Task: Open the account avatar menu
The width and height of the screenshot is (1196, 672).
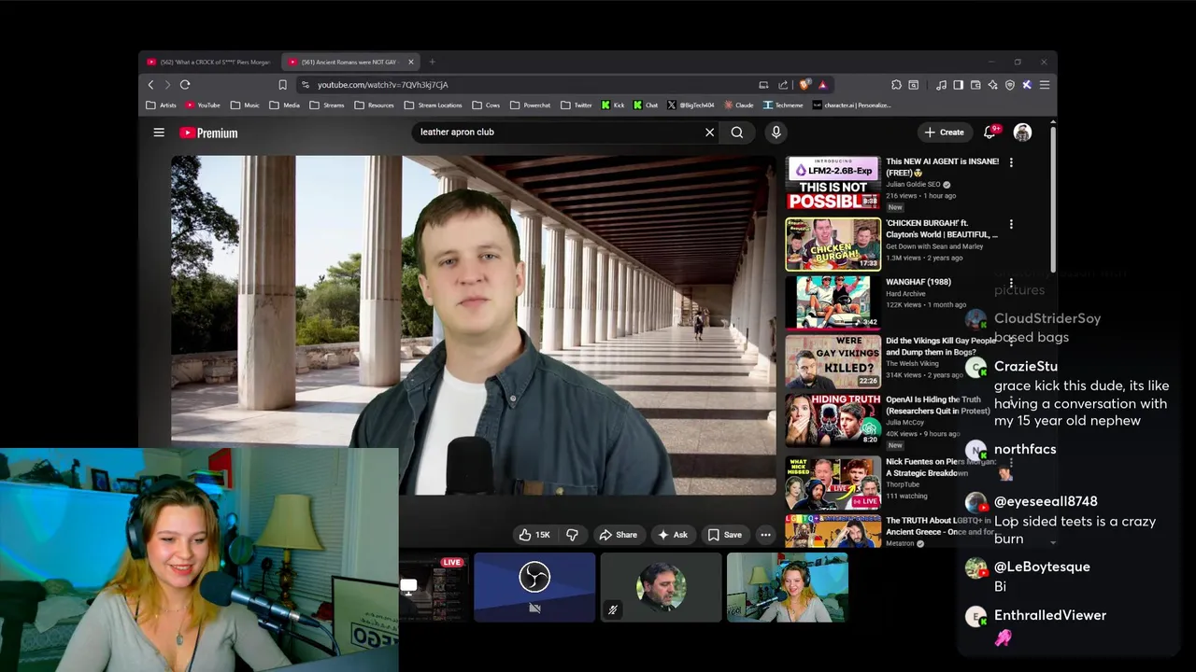Action: click(1022, 133)
